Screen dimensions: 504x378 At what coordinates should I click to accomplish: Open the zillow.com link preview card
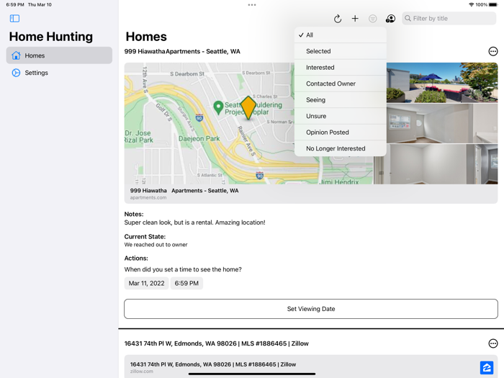[311, 366]
